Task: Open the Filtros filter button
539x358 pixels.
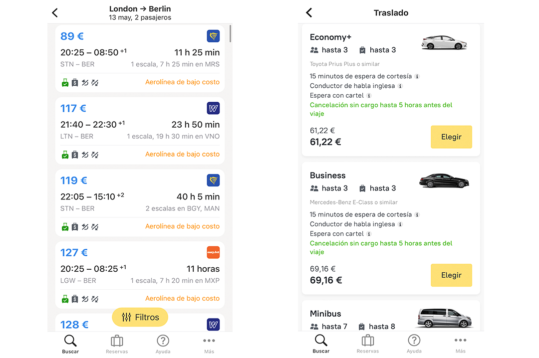Action: click(140, 317)
